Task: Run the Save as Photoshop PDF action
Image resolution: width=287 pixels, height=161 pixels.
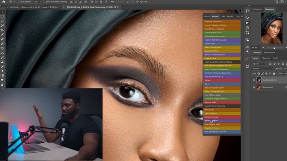Action: pos(222,55)
